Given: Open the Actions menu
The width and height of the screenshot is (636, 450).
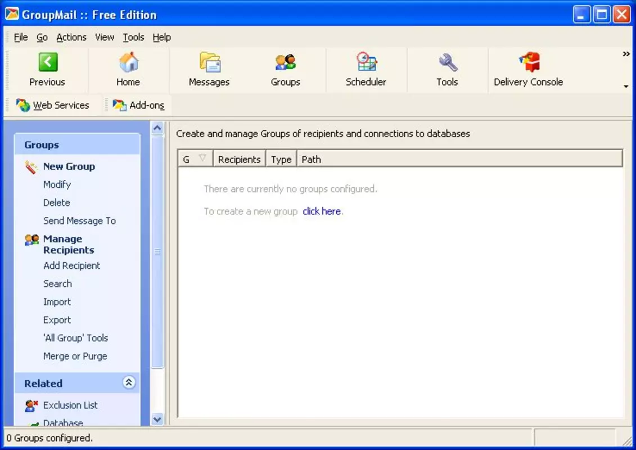Looking at the screenshot, I should tap(71, 37).
